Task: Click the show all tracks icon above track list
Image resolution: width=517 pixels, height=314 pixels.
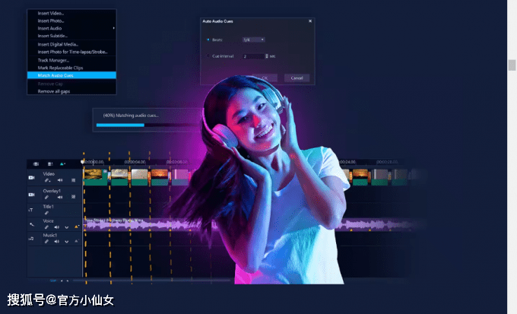Action: point(36,164)
